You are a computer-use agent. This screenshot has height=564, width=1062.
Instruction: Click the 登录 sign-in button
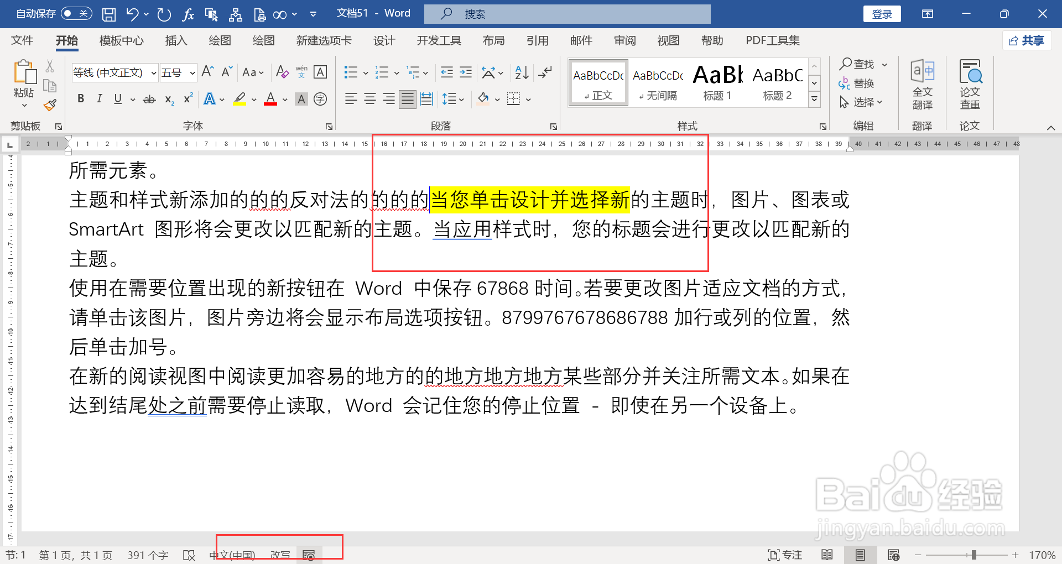point(882,14)
